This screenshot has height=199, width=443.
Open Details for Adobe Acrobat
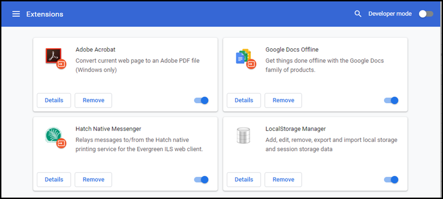coord(54,100)
